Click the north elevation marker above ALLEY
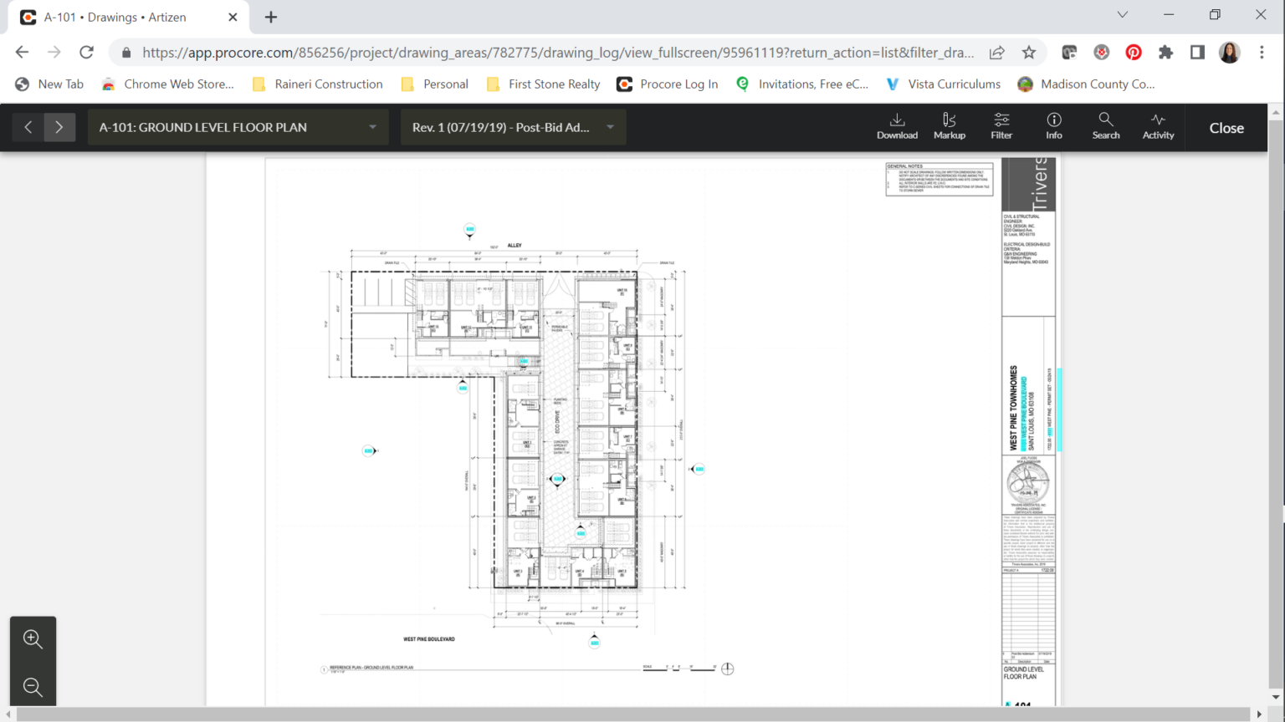This screenshot has width=1285, height=722. click(469, 229)
